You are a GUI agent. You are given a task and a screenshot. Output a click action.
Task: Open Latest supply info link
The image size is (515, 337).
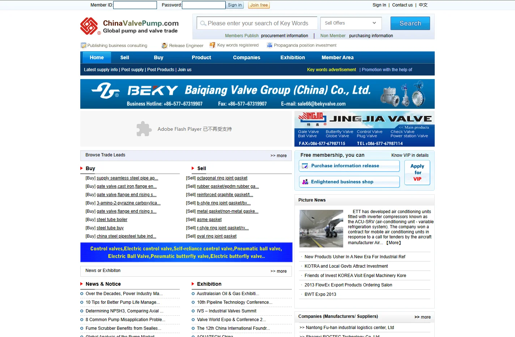pos(101,70)
